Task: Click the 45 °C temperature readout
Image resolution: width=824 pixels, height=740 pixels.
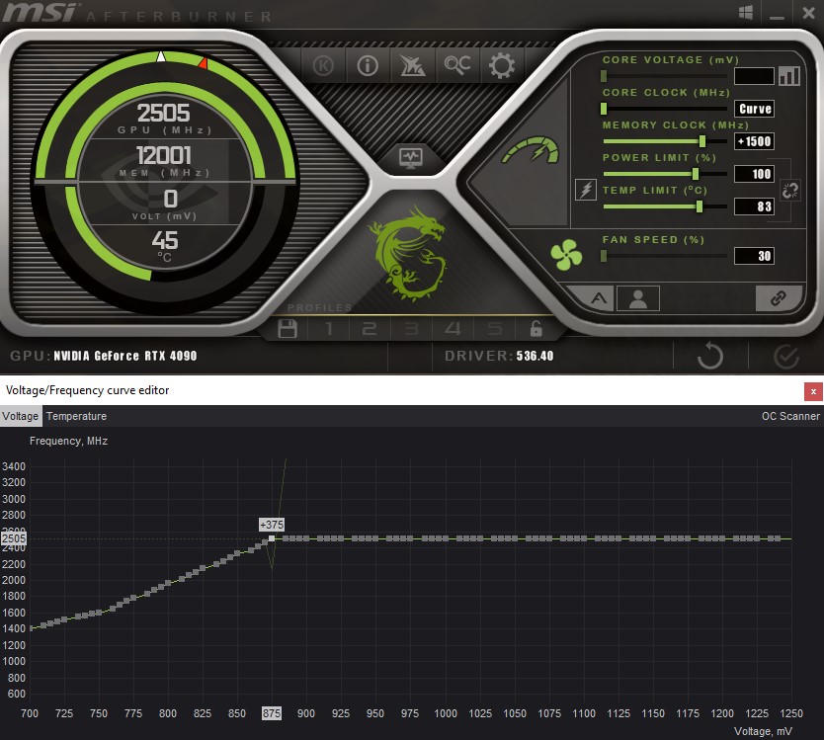Action: [x=164, y=241]
